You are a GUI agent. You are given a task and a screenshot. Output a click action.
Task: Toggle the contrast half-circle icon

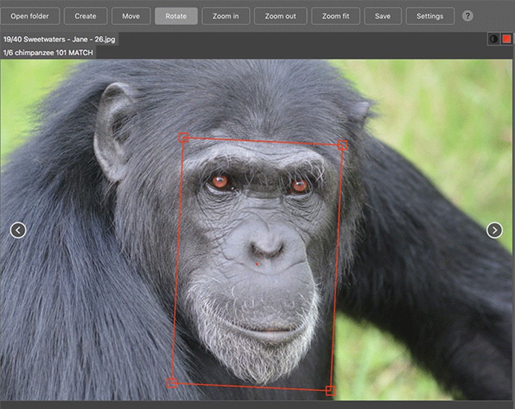click(494, 39)
